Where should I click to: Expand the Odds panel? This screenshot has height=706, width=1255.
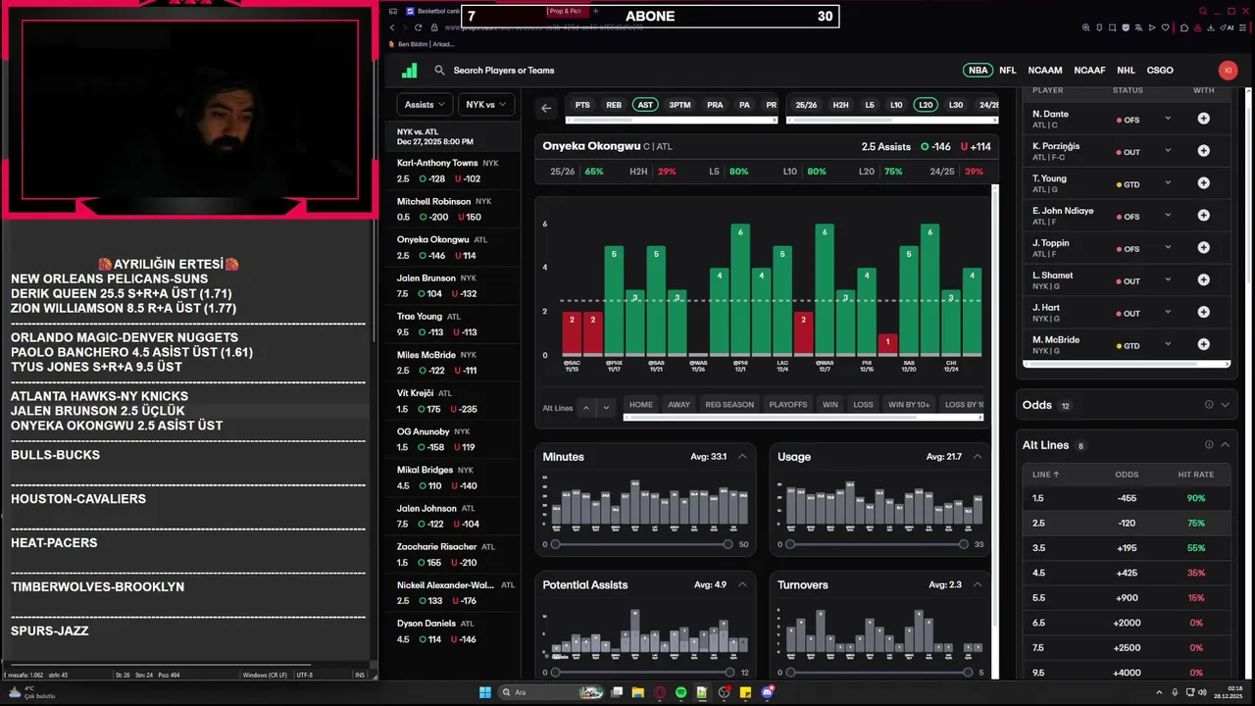1225,405
